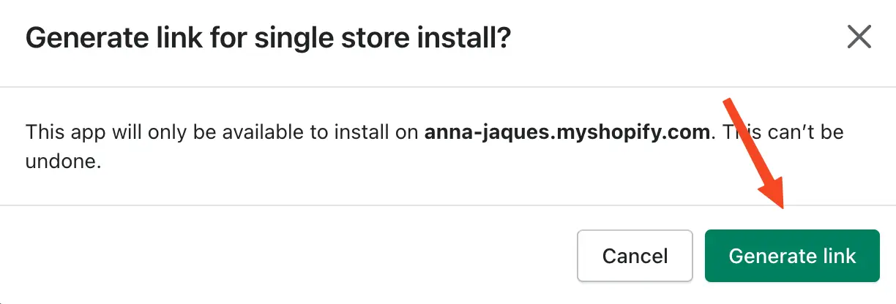Click the bold anna-jaques.myshopify.com store domain
This screenshot has height=304, width=896.
[x=567, y=133]
